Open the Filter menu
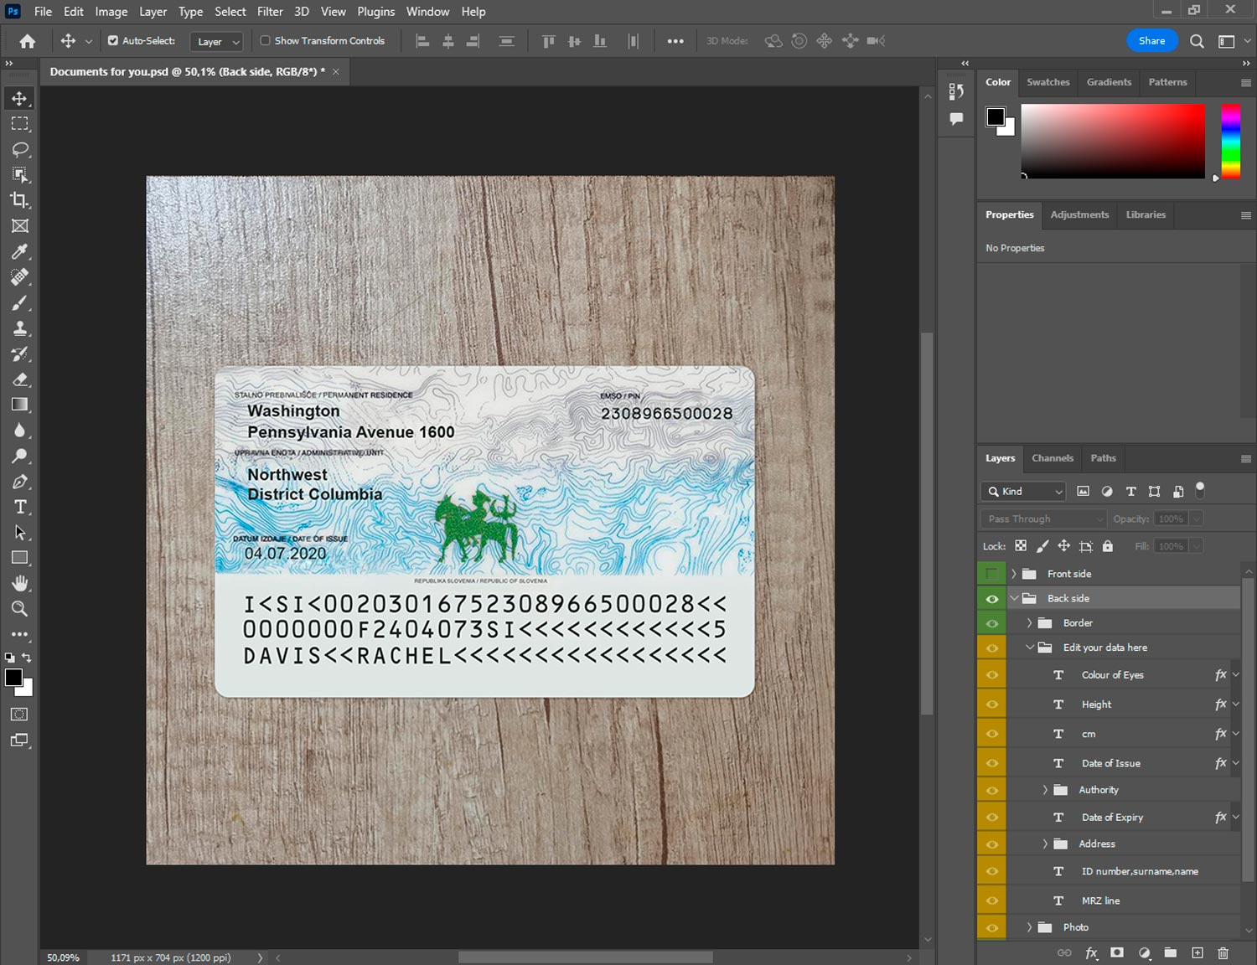This screenshot has height=965, width=1257. click(x=269, y=12)
